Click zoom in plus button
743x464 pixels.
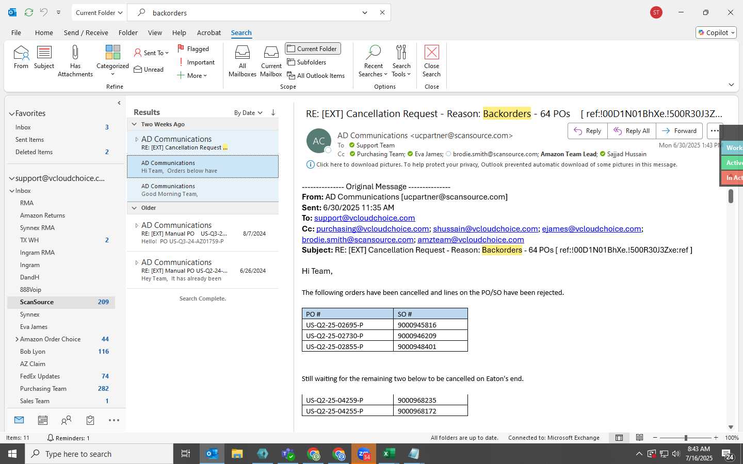tap(716, 438)
